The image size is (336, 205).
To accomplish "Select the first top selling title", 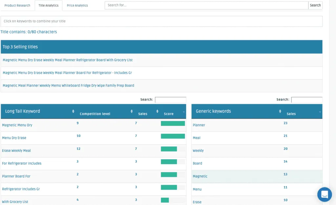I will [x=68, y=60].
